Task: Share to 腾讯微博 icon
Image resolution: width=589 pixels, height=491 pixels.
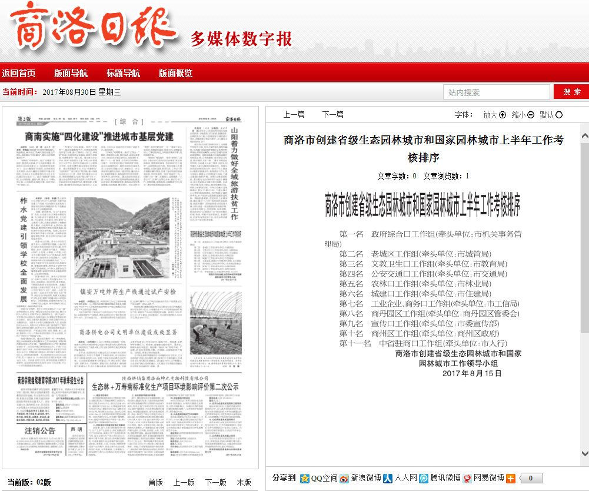Action: click(424, 478)
